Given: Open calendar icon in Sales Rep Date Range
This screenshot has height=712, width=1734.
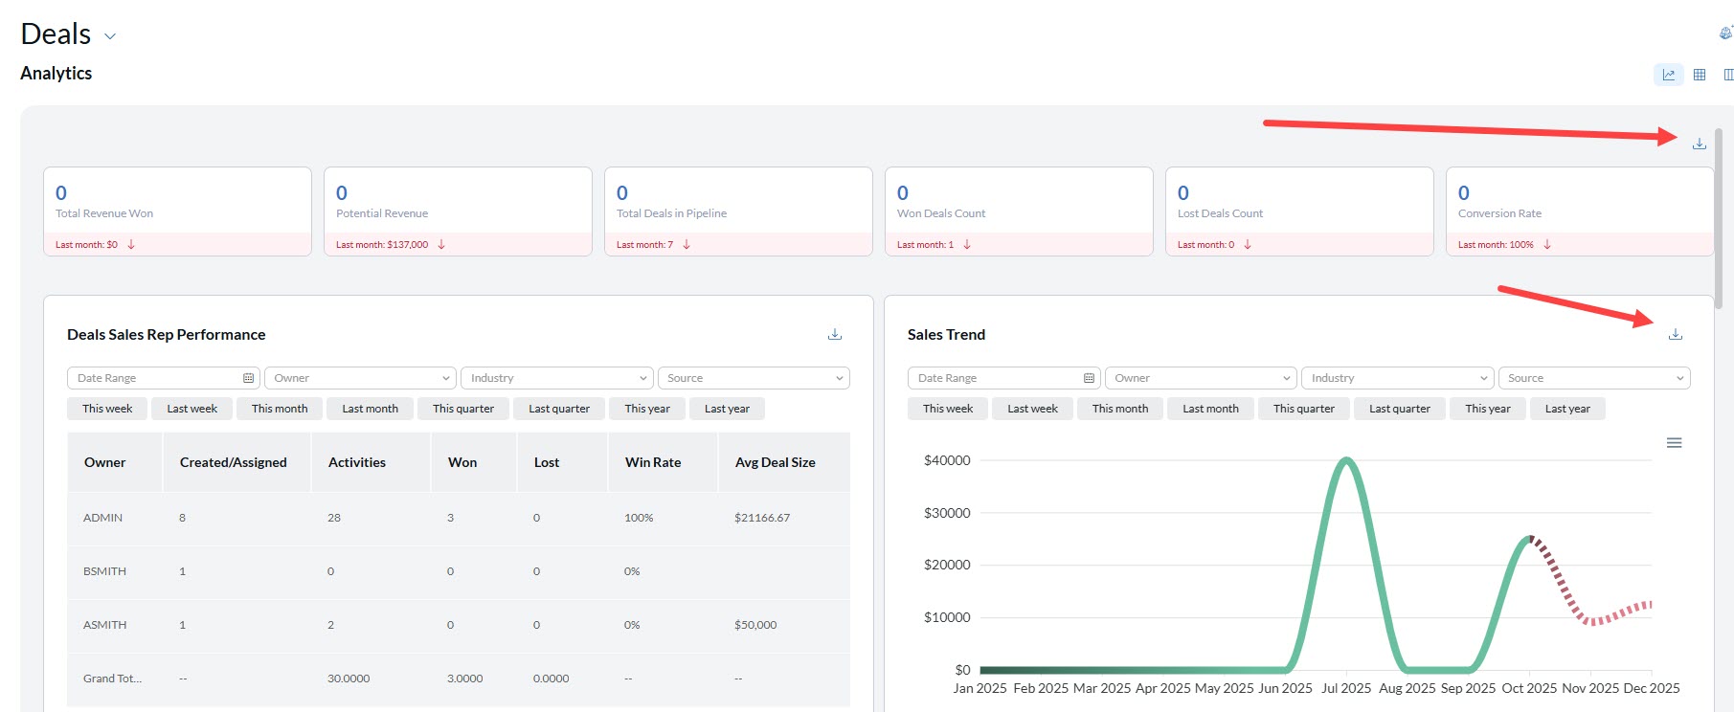Looking at the screenshot, I should pyautogui.click(x=248, y=378).
